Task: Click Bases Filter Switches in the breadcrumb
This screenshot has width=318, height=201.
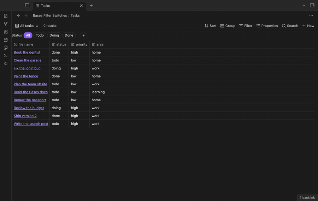Action: (50, 16)
